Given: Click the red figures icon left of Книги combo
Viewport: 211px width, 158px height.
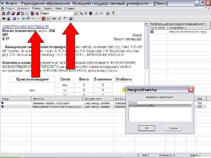Looking at the screenshot, I should click(37, 13).
